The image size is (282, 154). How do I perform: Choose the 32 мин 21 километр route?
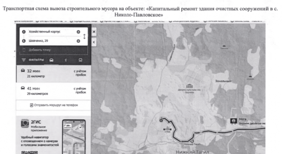pyautogui.click(x=54, y=73)
